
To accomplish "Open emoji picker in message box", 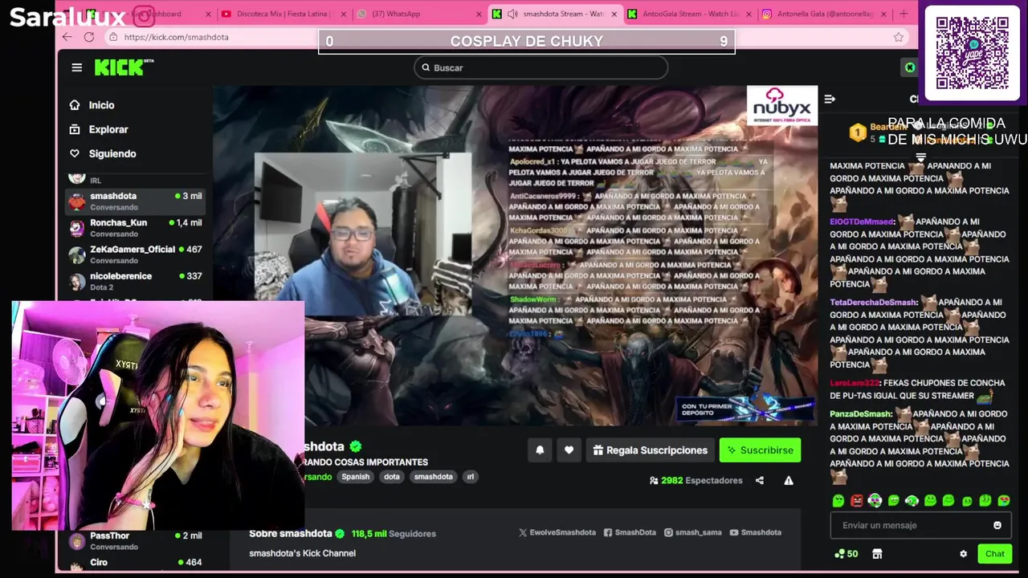I will [x=997, y=525].
